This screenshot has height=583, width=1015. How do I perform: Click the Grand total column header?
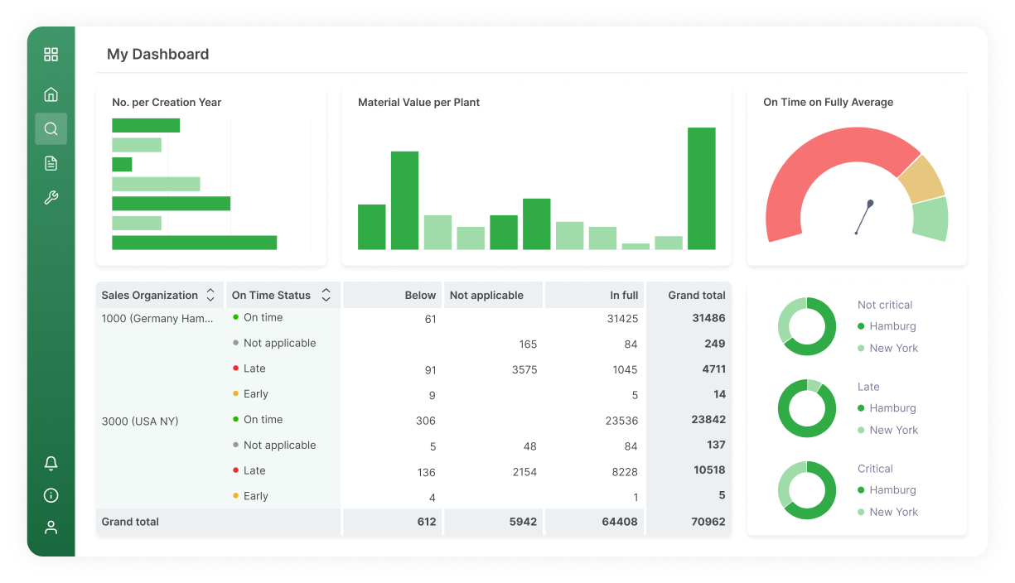(x=696, y=295)
